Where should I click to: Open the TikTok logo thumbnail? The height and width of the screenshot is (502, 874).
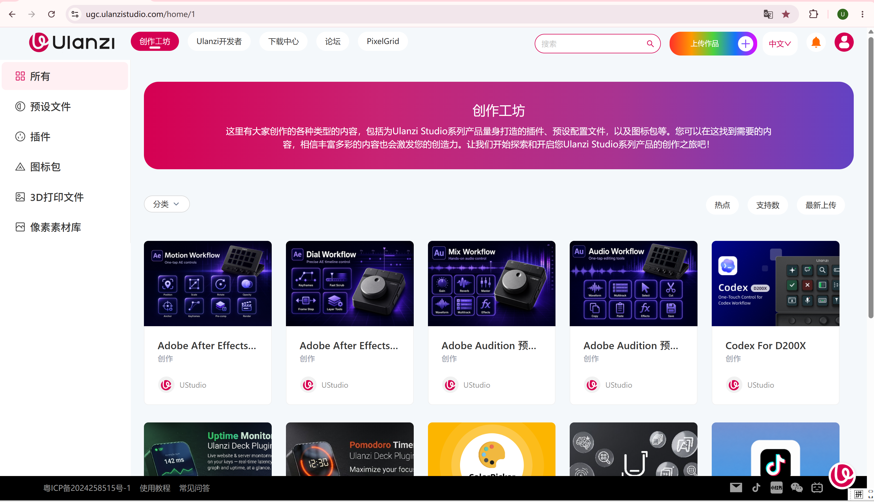coord(775,449)
